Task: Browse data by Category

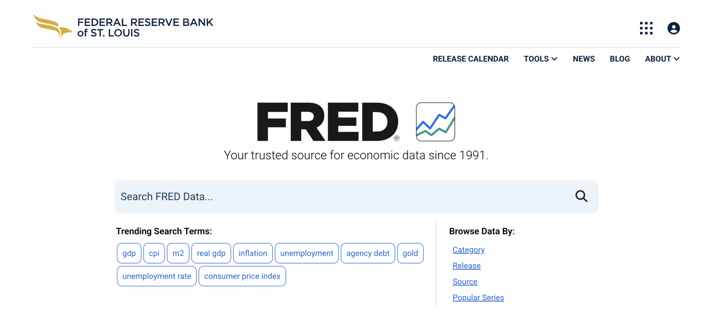Action: tap(468, 249)
